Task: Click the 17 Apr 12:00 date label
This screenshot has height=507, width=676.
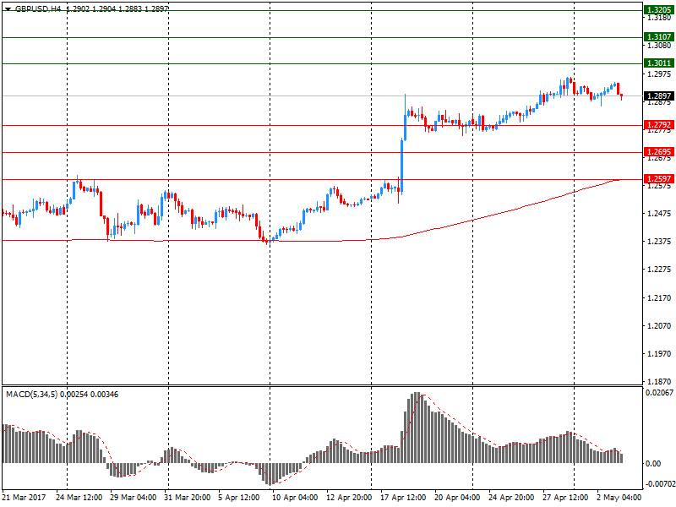Action: coord(403,498)
